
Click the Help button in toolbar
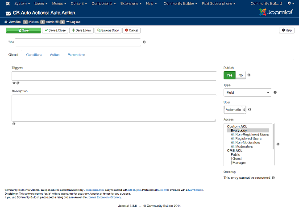[287, 30]
